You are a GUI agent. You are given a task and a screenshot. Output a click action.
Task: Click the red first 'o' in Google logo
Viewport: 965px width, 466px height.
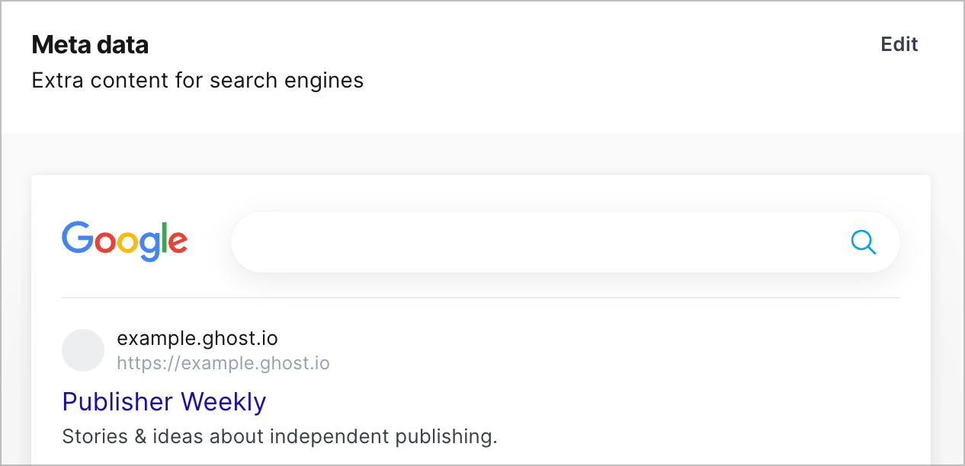pos(105,241)
